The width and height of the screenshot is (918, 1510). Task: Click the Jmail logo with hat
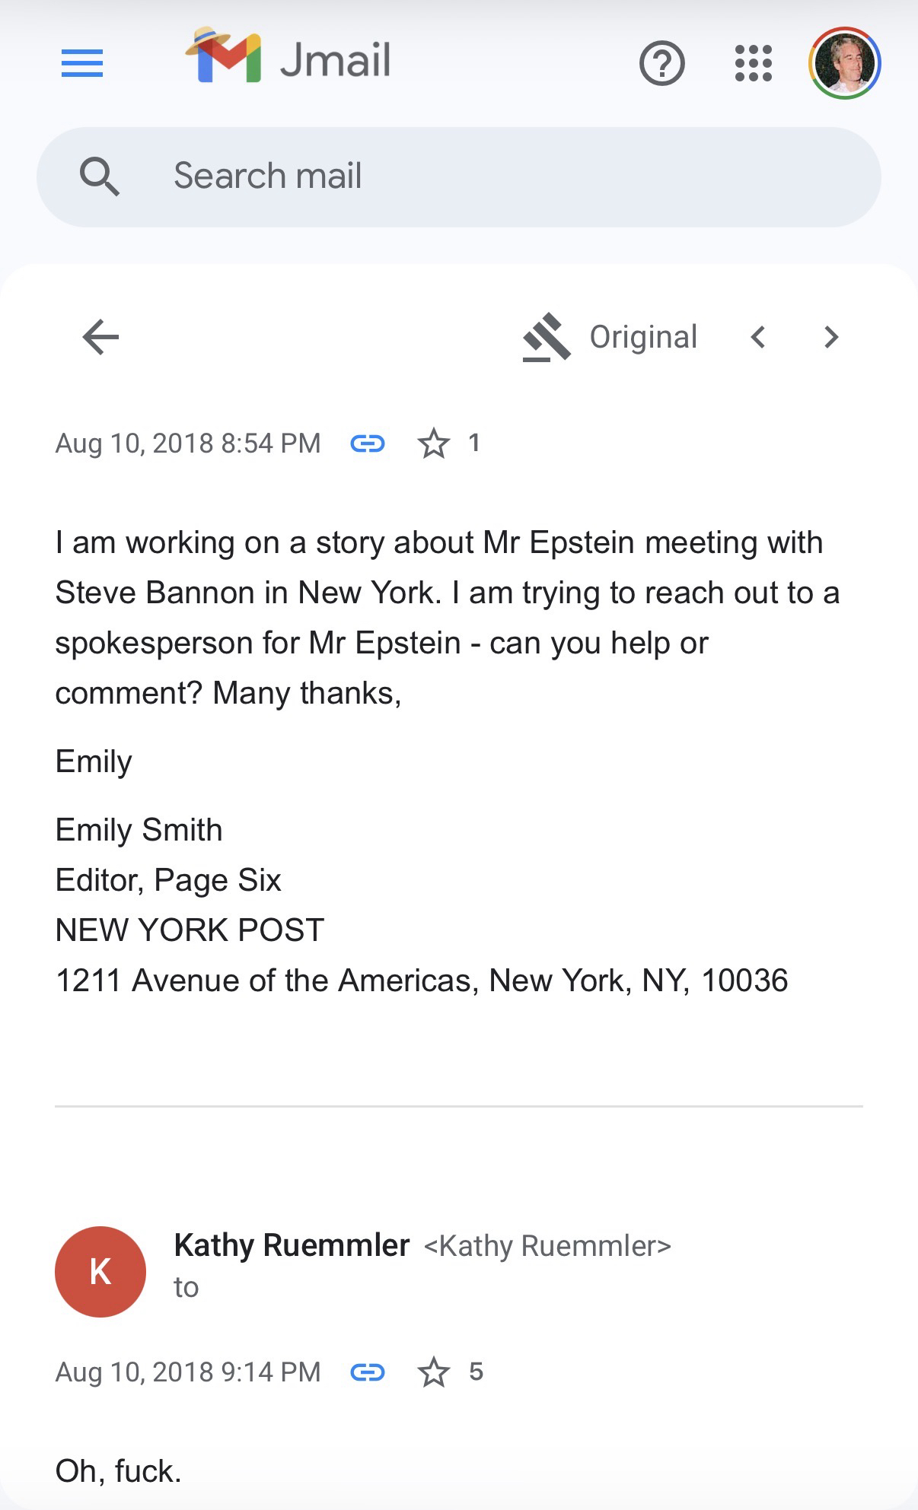(223, 56)
